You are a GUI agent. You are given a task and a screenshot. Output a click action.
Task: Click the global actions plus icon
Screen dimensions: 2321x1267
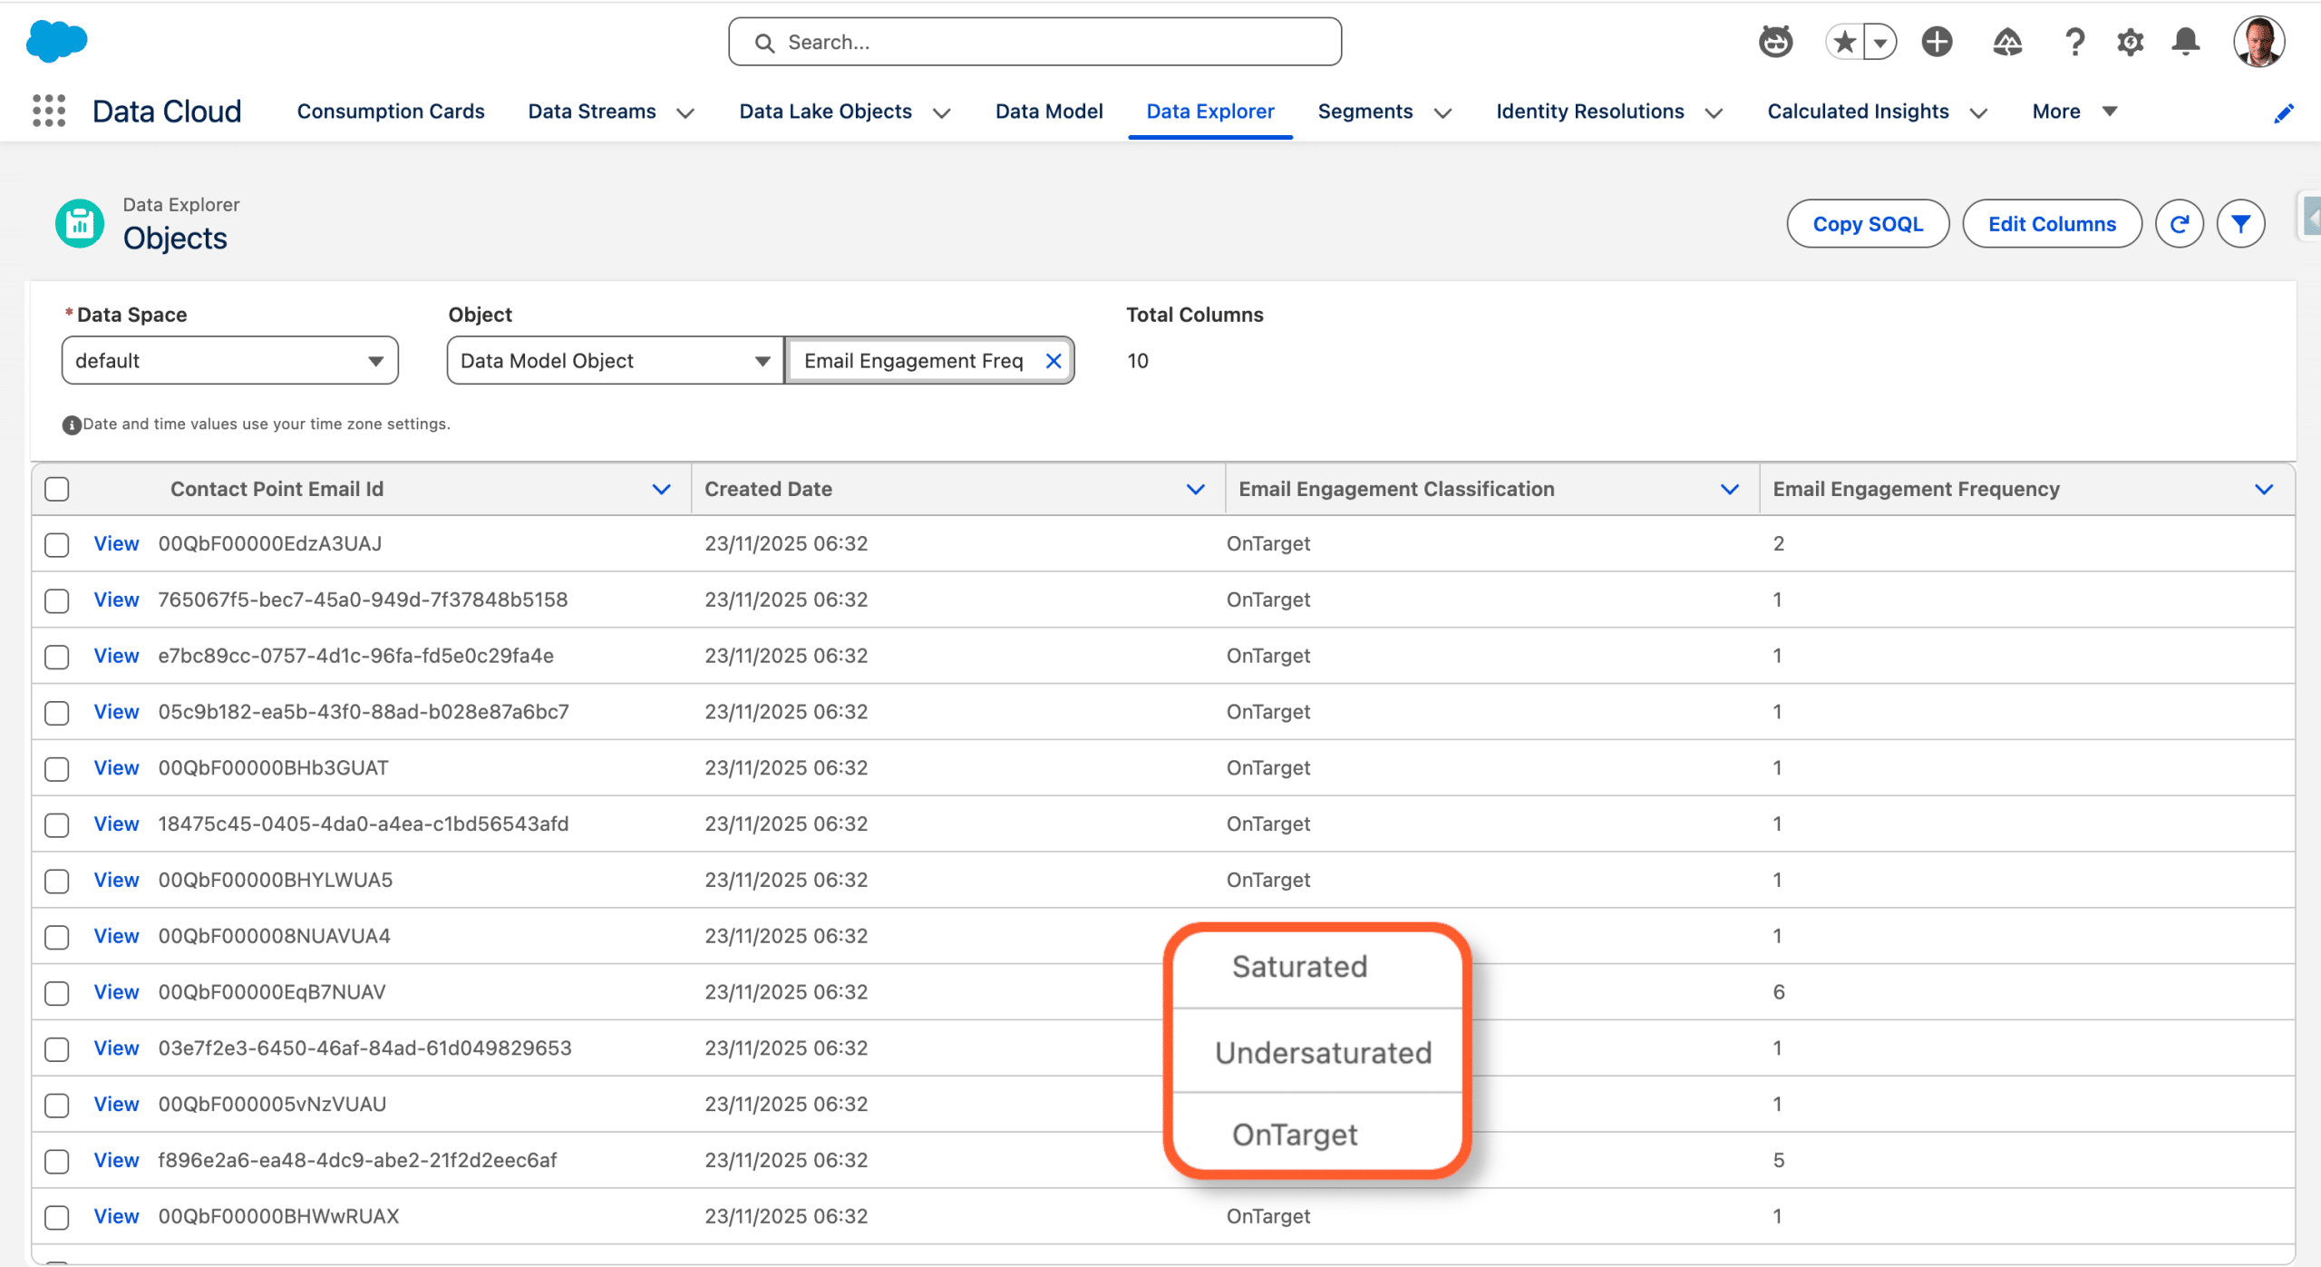[1937, 42]
